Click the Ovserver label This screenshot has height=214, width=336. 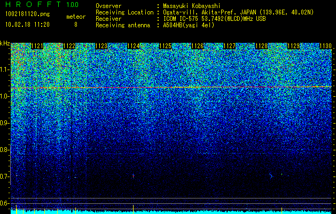point(108,6)
